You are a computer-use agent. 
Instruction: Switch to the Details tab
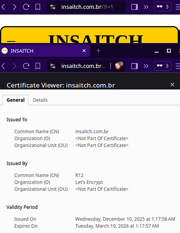40,100
